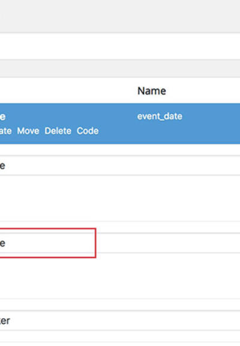
Task: Click the top grey header bar
Action: pos(120,16)
